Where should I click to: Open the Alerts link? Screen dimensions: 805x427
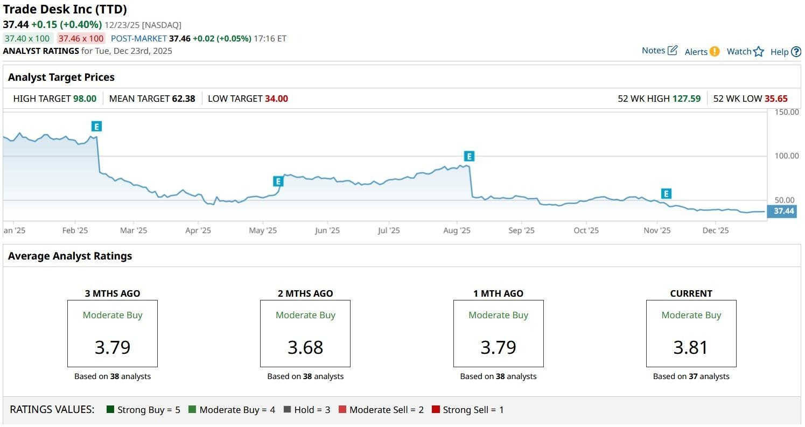(x=696, y=52)
